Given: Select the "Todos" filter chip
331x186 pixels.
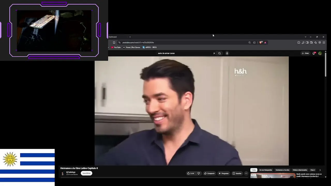Looking at the screenshot, I should point(254,170).
